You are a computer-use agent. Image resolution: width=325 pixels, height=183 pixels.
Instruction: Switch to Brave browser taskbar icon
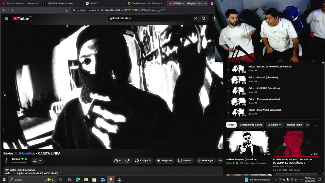pos(111,180)
